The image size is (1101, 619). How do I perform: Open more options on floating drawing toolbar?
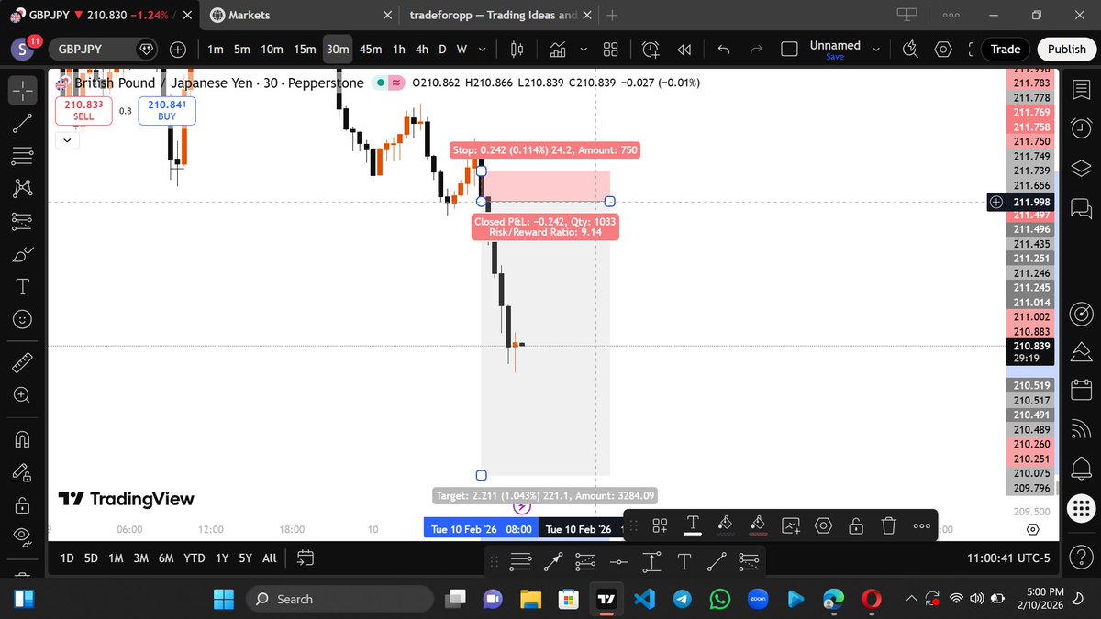pos(921,525)
